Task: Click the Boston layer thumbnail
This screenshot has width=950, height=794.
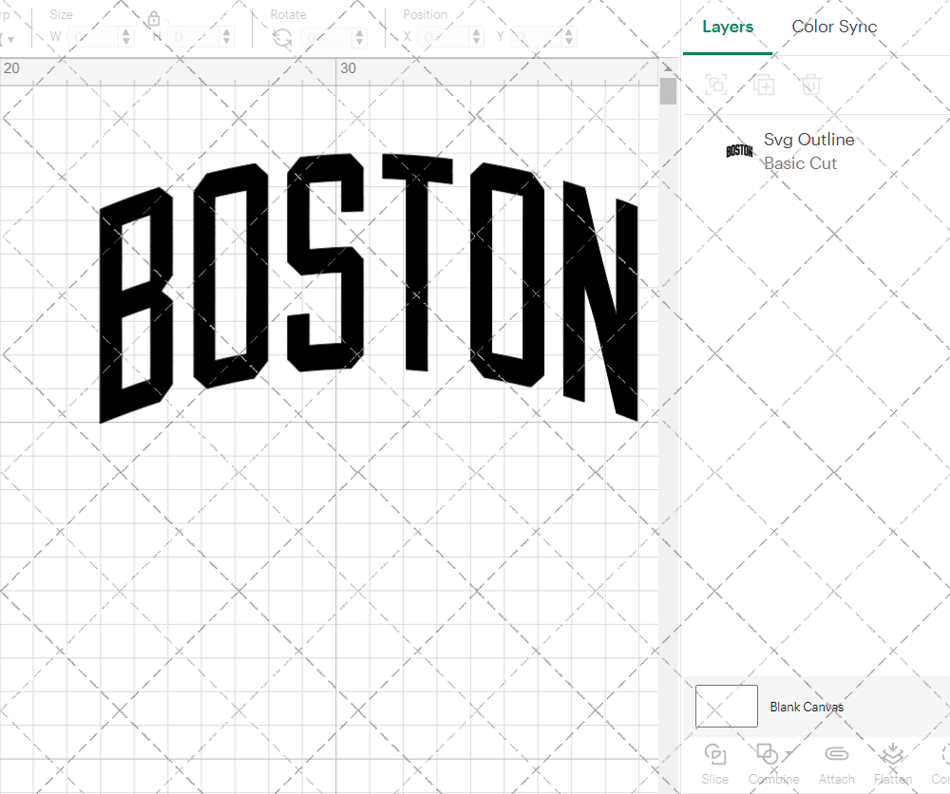Action: pyautogui.click(x=739, y=150)
